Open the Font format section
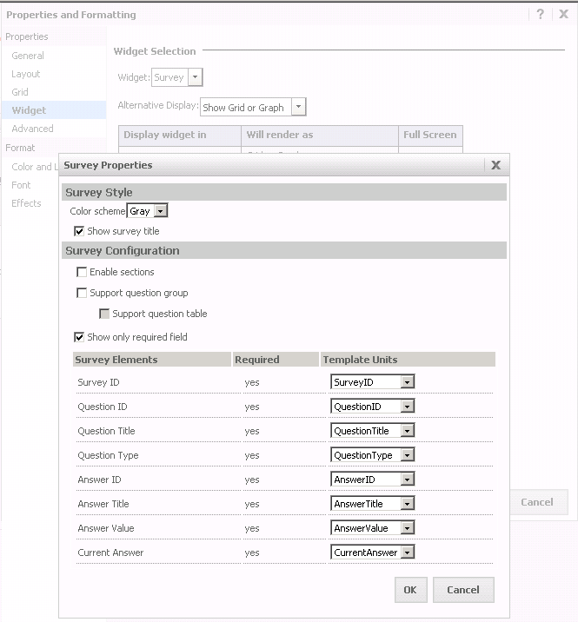Viewport: 578px width, 622px height. pyautogui.click(x=21, y=185)
